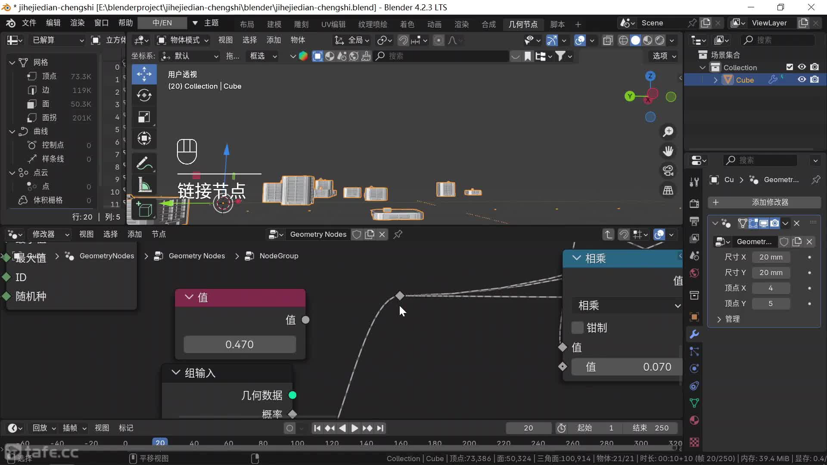The width and height of the screenshot is (827, 465).
Task: Open the Modifiers wrench properties tab
Action: (694, 334)
